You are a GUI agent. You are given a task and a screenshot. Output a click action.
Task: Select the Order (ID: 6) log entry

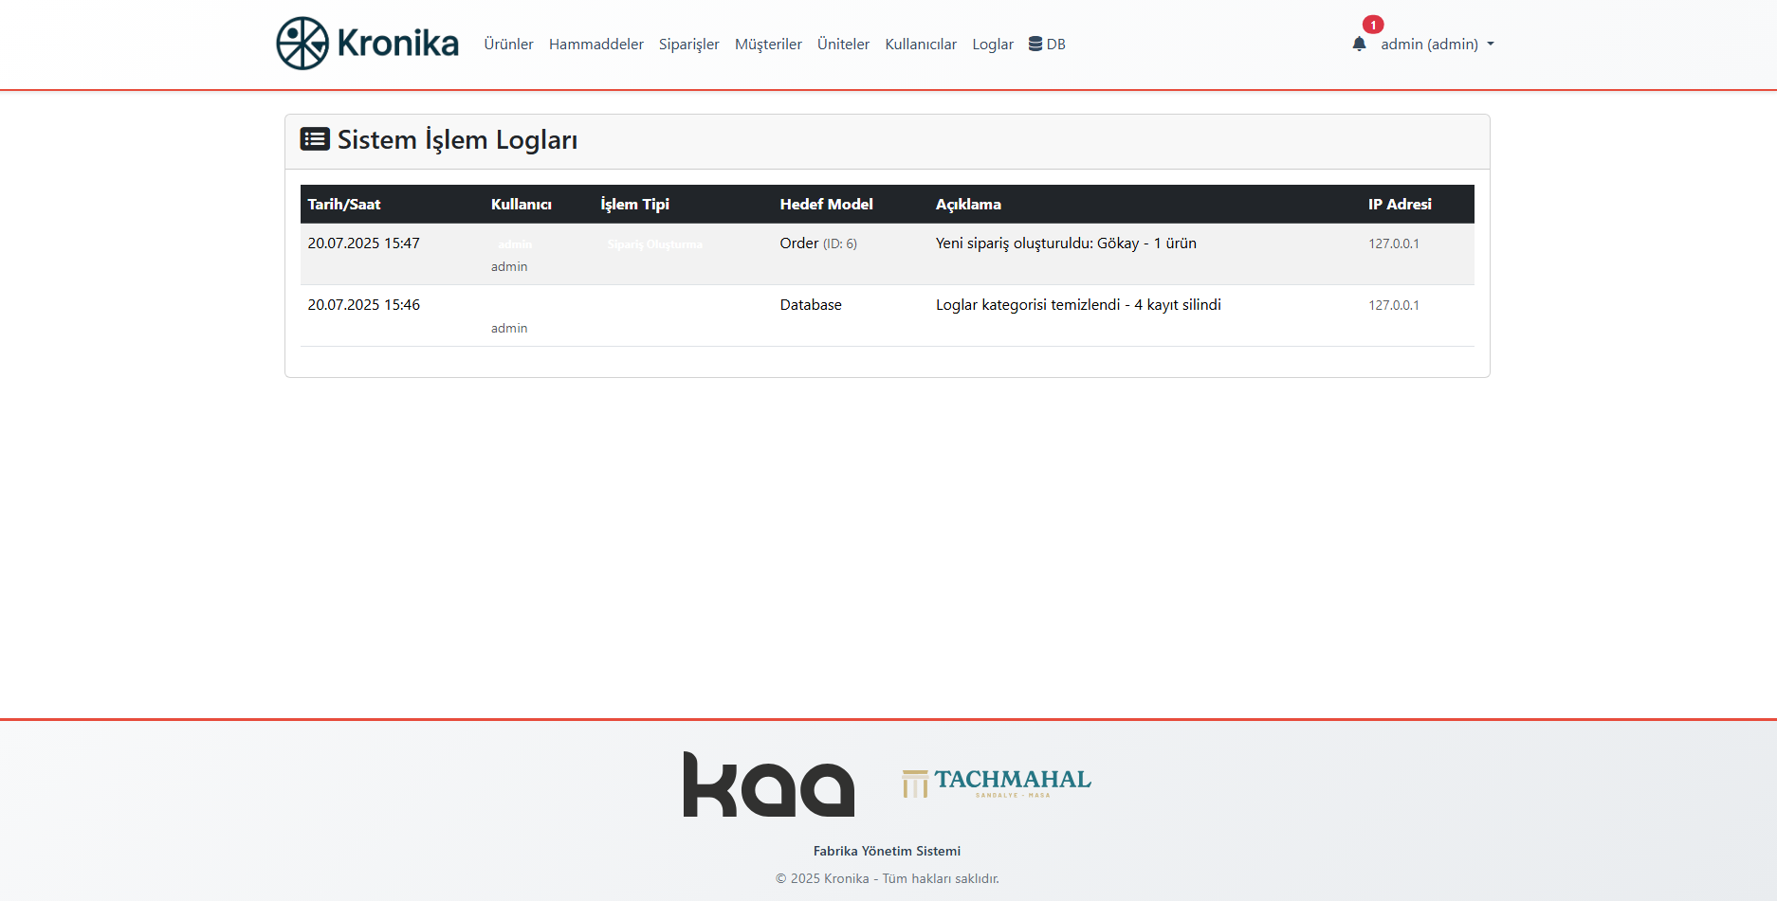[817, 243]
